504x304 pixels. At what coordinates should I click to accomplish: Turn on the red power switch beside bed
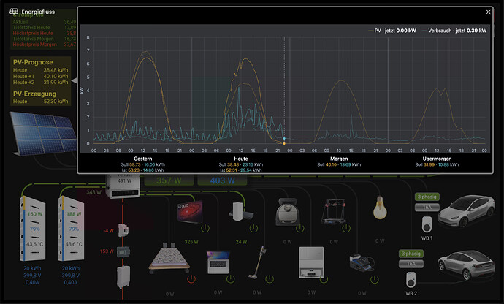(x=191, y=278)
